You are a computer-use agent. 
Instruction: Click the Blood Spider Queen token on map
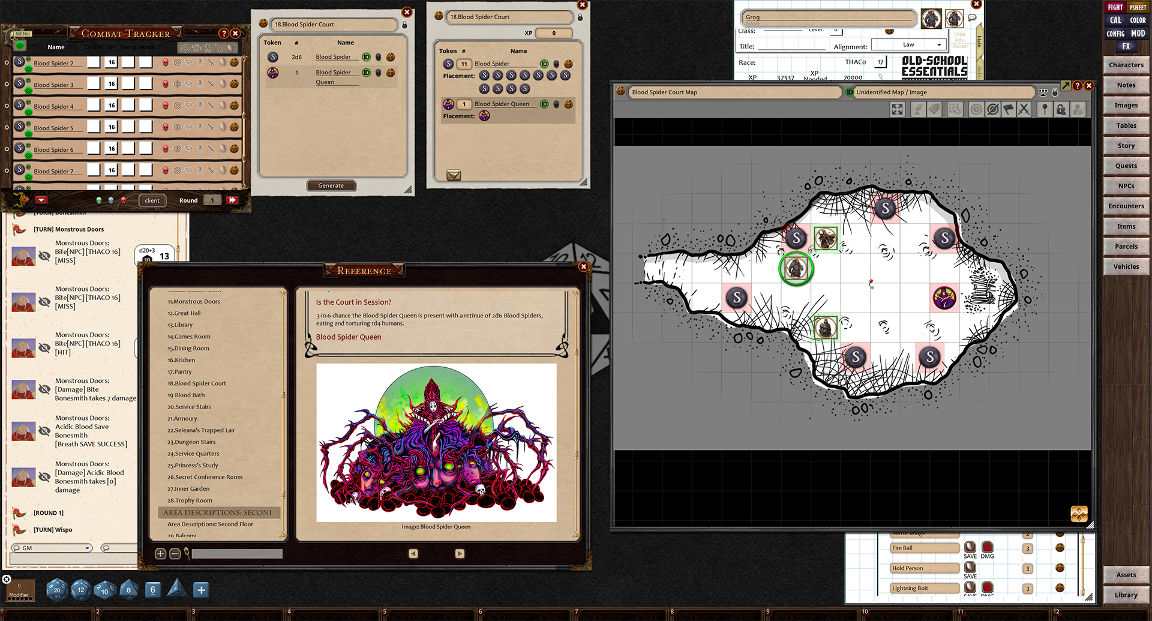point(944,298)
